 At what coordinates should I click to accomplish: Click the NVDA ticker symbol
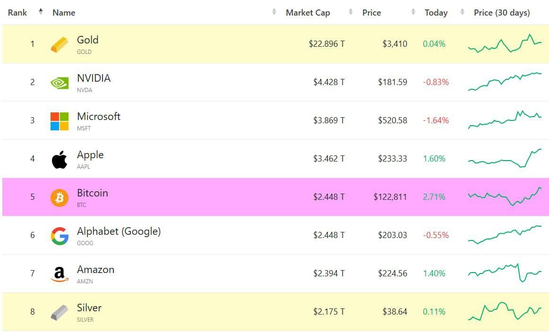coord(85,90)
